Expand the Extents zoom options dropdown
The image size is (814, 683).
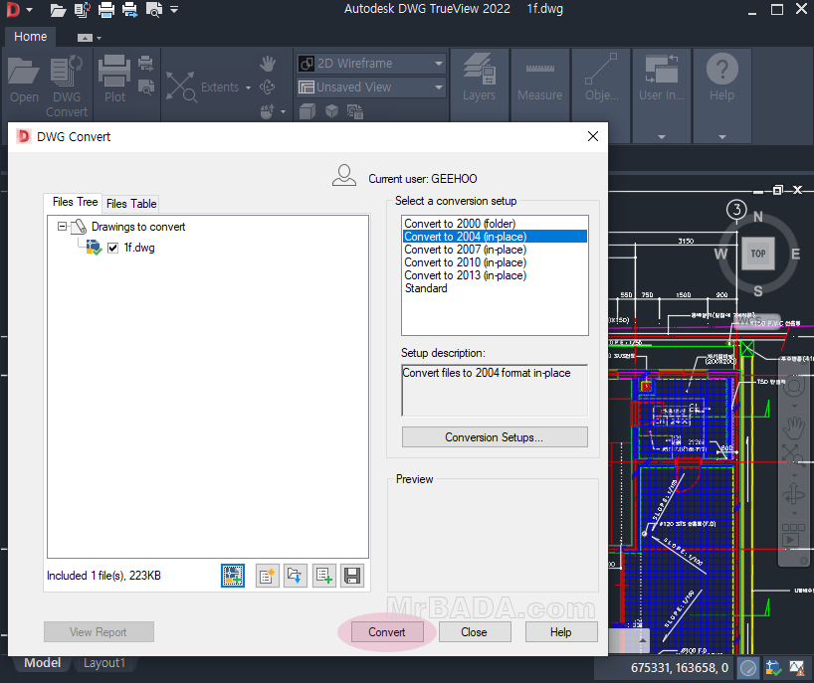[x=248, y=87]
